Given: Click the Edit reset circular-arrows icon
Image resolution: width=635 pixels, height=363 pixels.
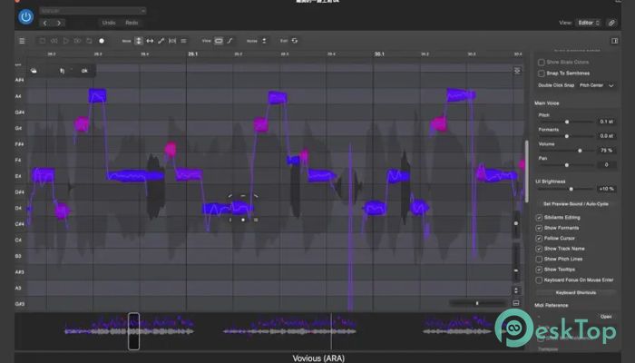Looking at the screenshot, I should (295, 41).
